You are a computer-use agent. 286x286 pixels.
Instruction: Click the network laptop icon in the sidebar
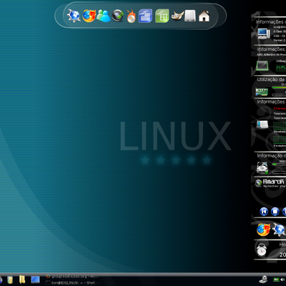click(262, 124)
